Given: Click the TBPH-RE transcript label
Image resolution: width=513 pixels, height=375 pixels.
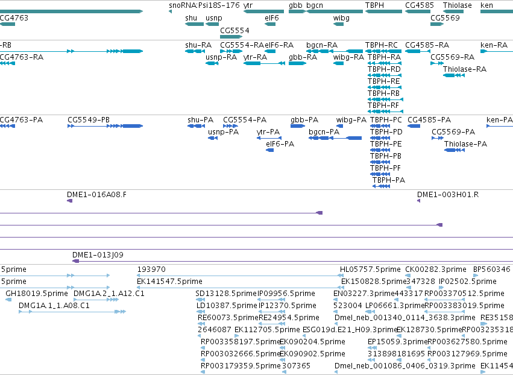Looking at the screenshot, I should [384, 81].
